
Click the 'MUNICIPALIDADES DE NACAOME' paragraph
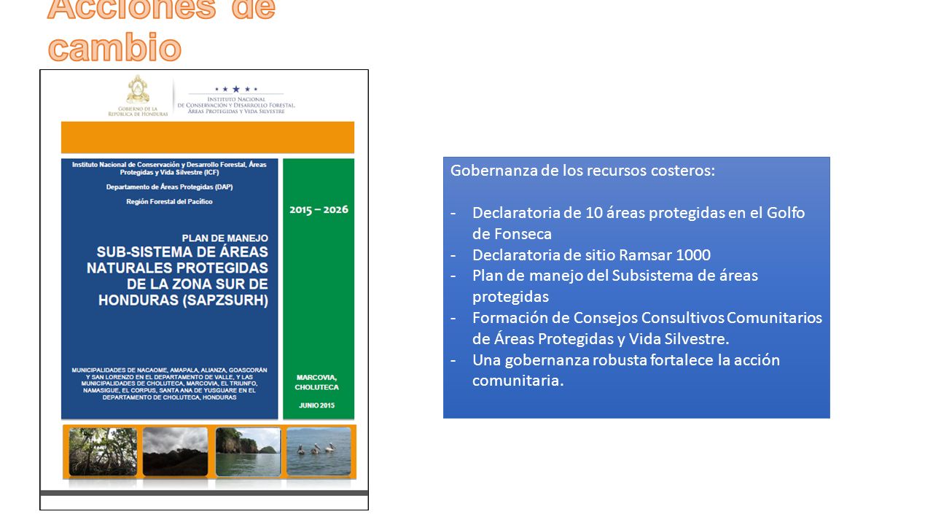pyautogui.click(x=169, y=384)
